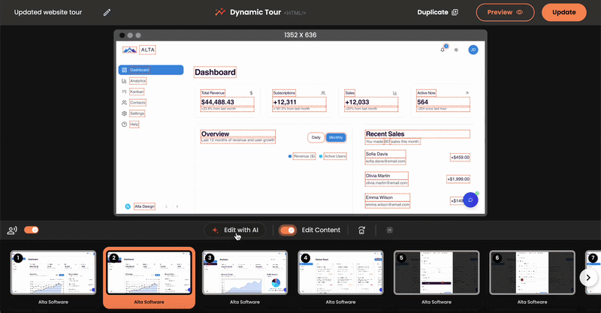This screenshot has width=601, height=313.
Task: Toggle the voice narration switch
Action: pos(32,230)
